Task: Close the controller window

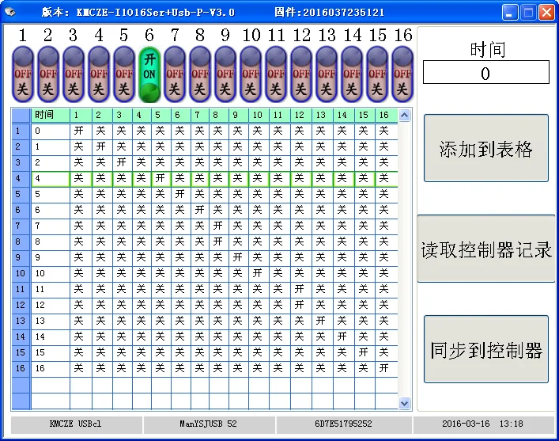Action: pyautogui.click(x=546, y=13)
